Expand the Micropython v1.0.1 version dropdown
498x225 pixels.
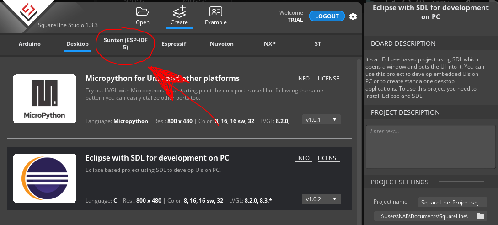point(321,119)
